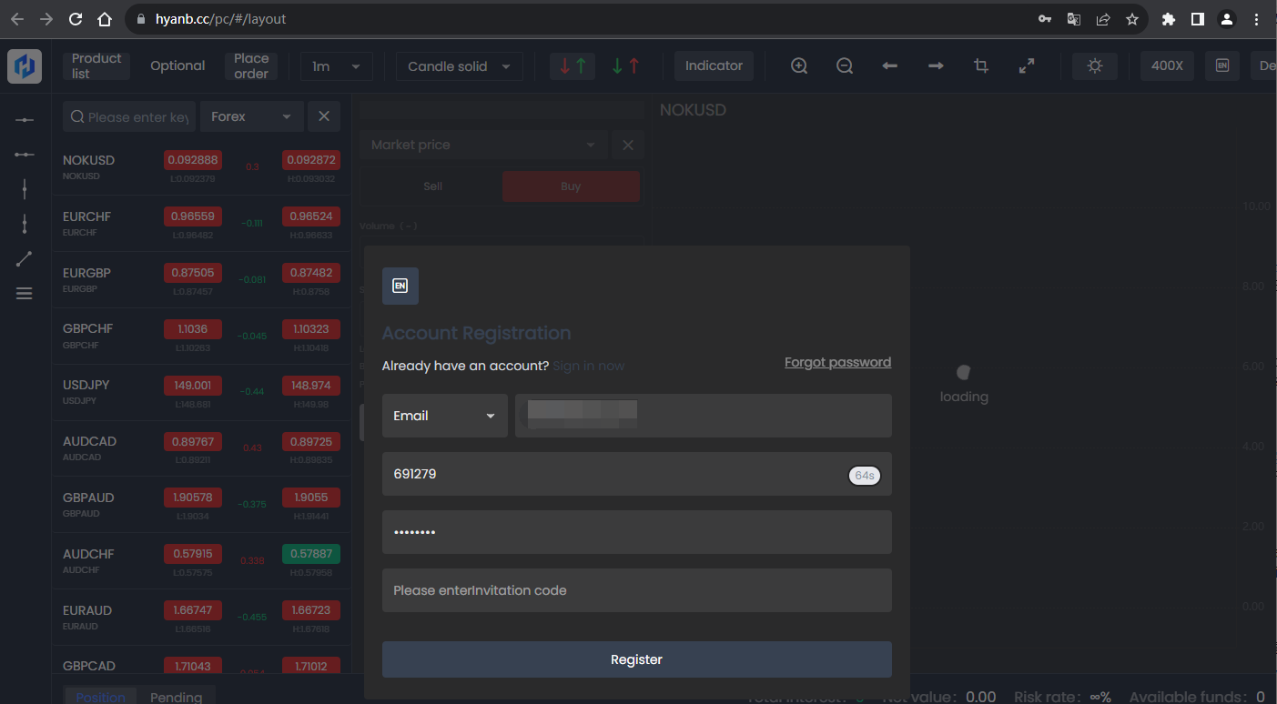Screen dimensions: 1277x704
Task: Click the browser share icon
Action: [1103, 18]
